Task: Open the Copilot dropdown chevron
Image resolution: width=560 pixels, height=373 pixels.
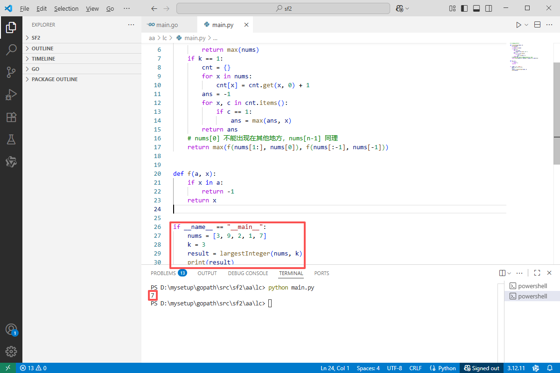Action: point(407,8)
